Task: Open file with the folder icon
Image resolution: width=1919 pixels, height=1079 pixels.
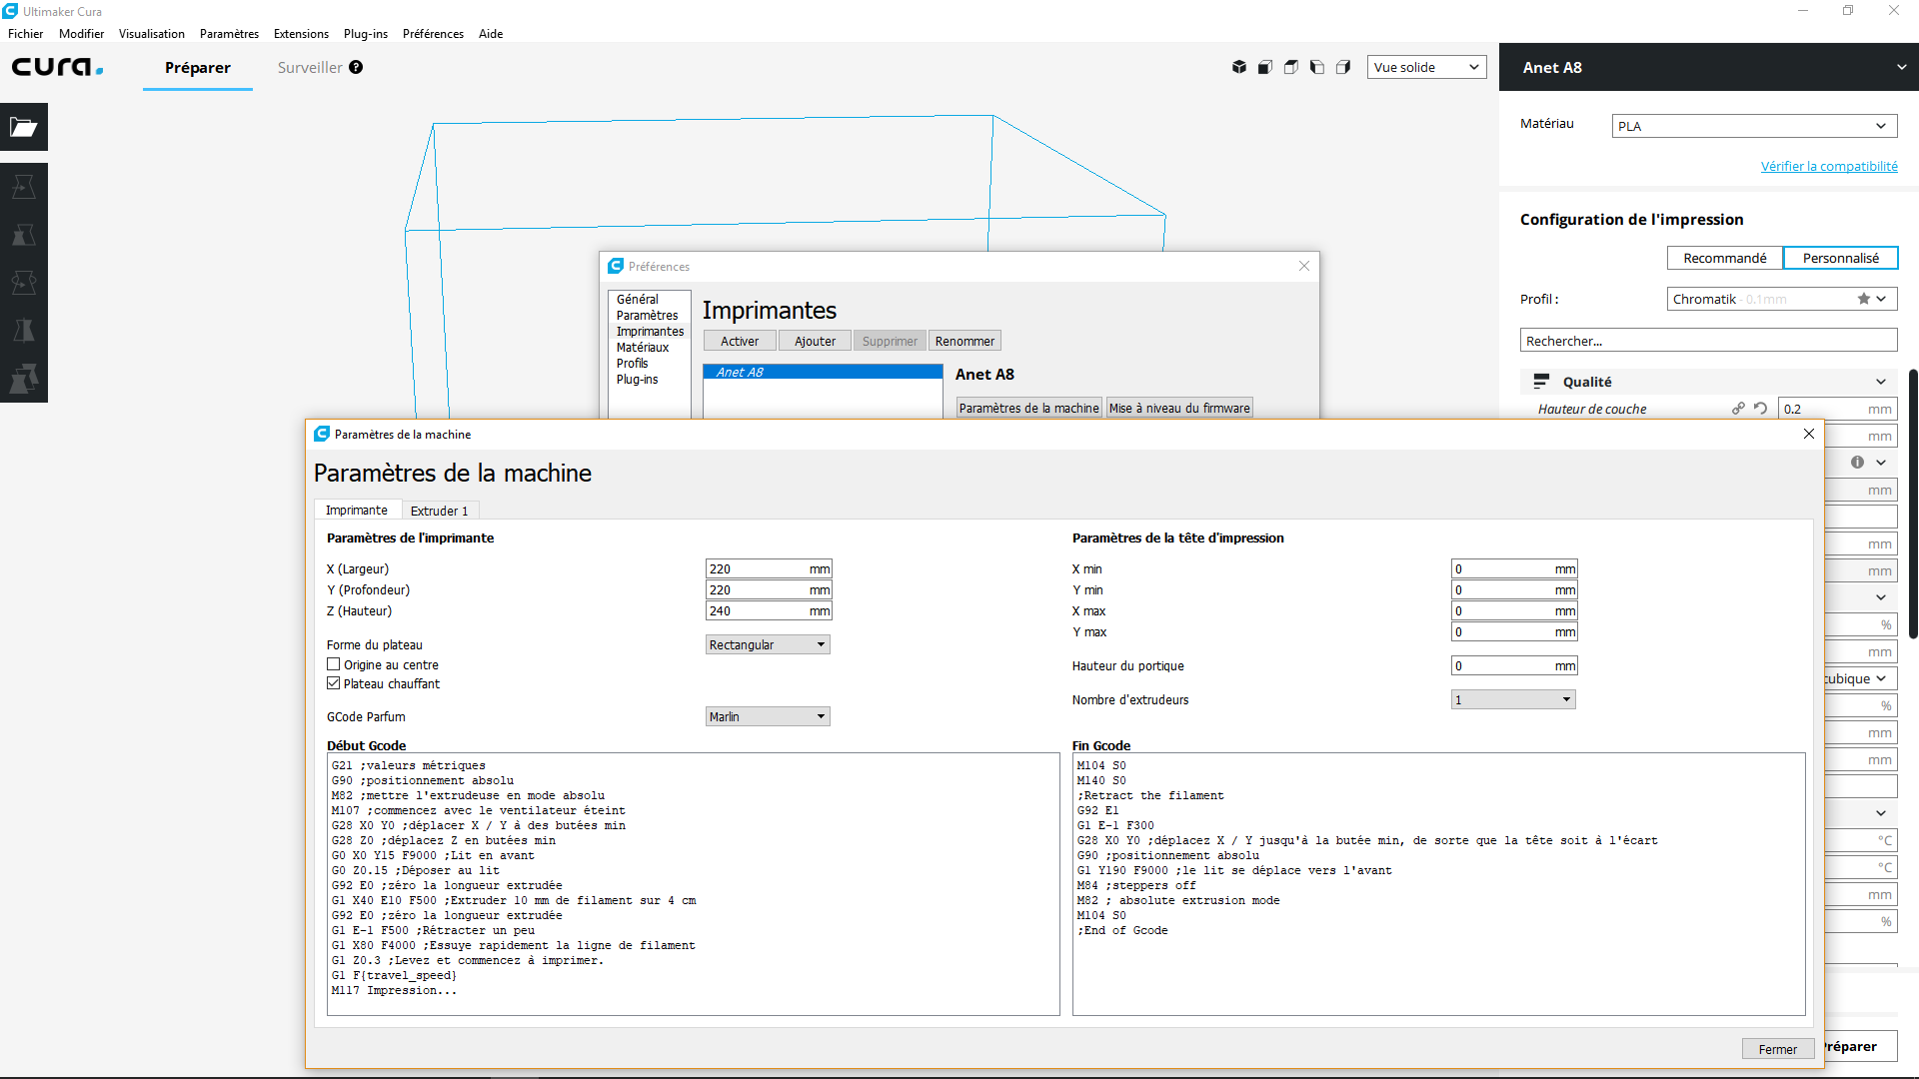Action: point(24,127)
